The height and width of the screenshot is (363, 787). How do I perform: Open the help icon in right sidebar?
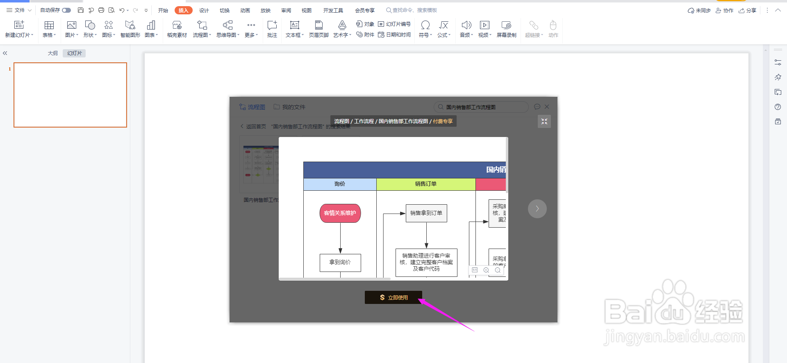point(778,107)
